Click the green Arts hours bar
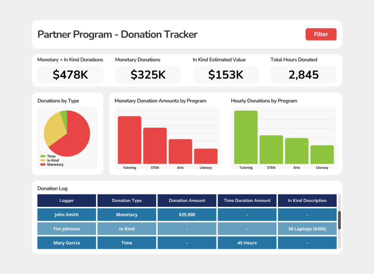The height and width of the screenshot is (274, 374). click(297, 151)
